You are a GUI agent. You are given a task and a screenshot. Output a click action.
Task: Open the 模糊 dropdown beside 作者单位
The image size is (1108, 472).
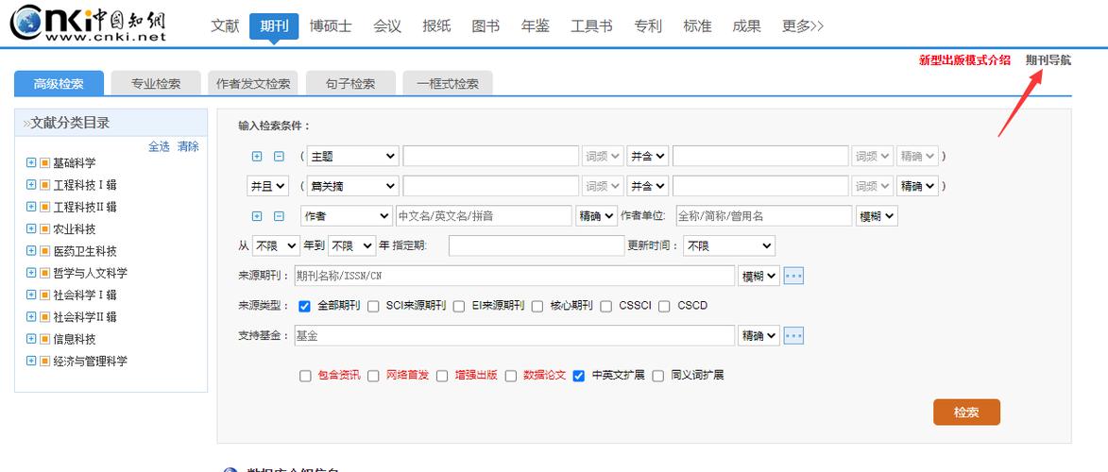click(x=877, y=216)
